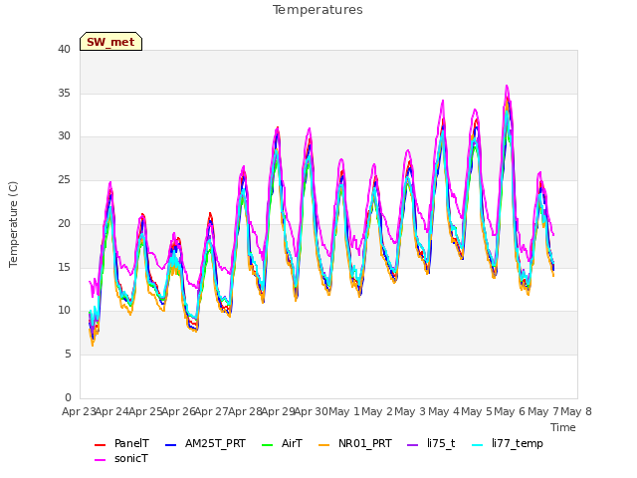Click the May 4 x-axis label

coord(444,411)
